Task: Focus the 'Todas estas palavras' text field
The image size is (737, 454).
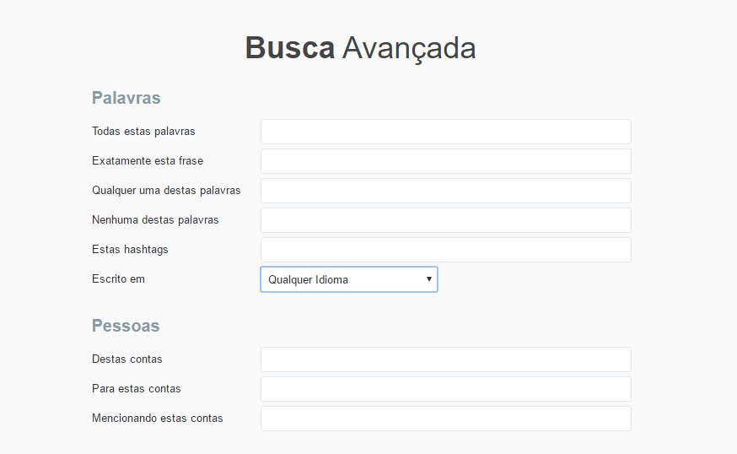Action: coord(445,132)
